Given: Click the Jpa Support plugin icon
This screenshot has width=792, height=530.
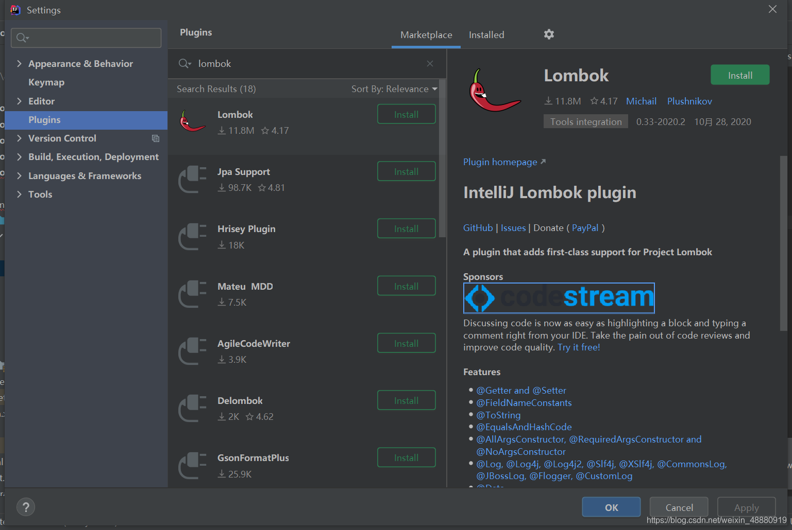Looking at the screenshot, I should coord(192,179).
